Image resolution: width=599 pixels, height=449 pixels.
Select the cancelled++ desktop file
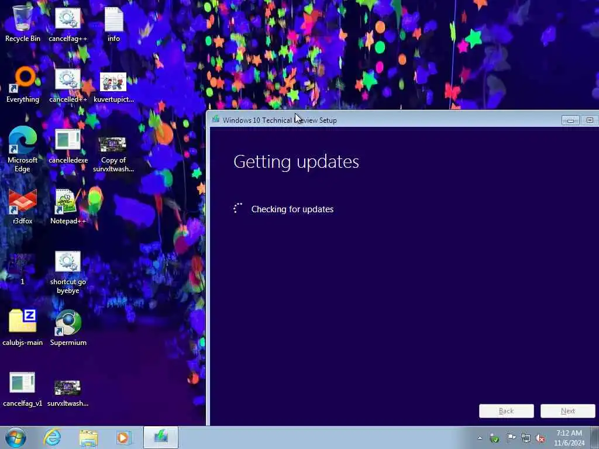point(68,84)
